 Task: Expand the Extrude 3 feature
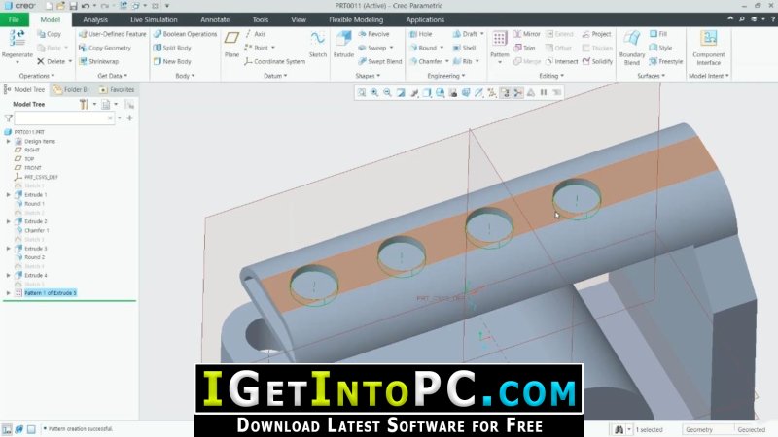coord(9,249)
